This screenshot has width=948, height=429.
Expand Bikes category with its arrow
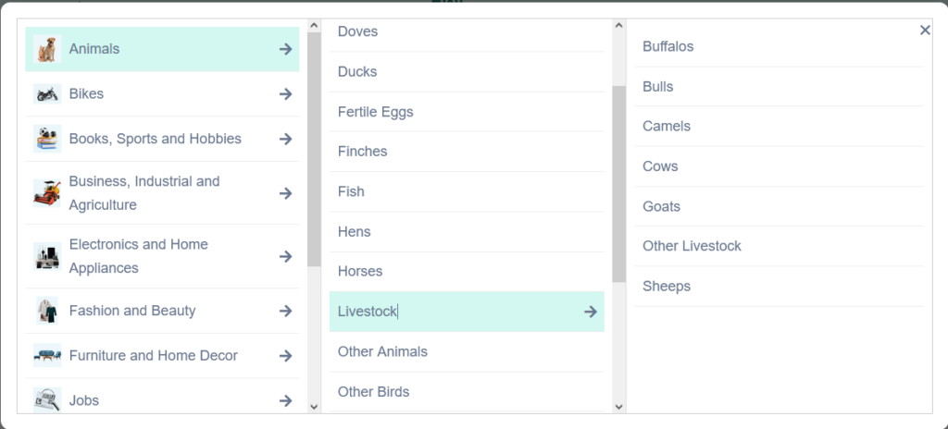(x=286, y=94)
